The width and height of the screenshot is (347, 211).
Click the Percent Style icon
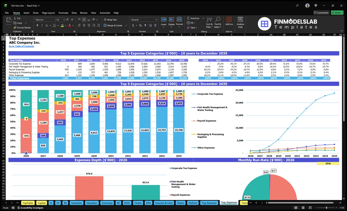click(x=141, y=25)
